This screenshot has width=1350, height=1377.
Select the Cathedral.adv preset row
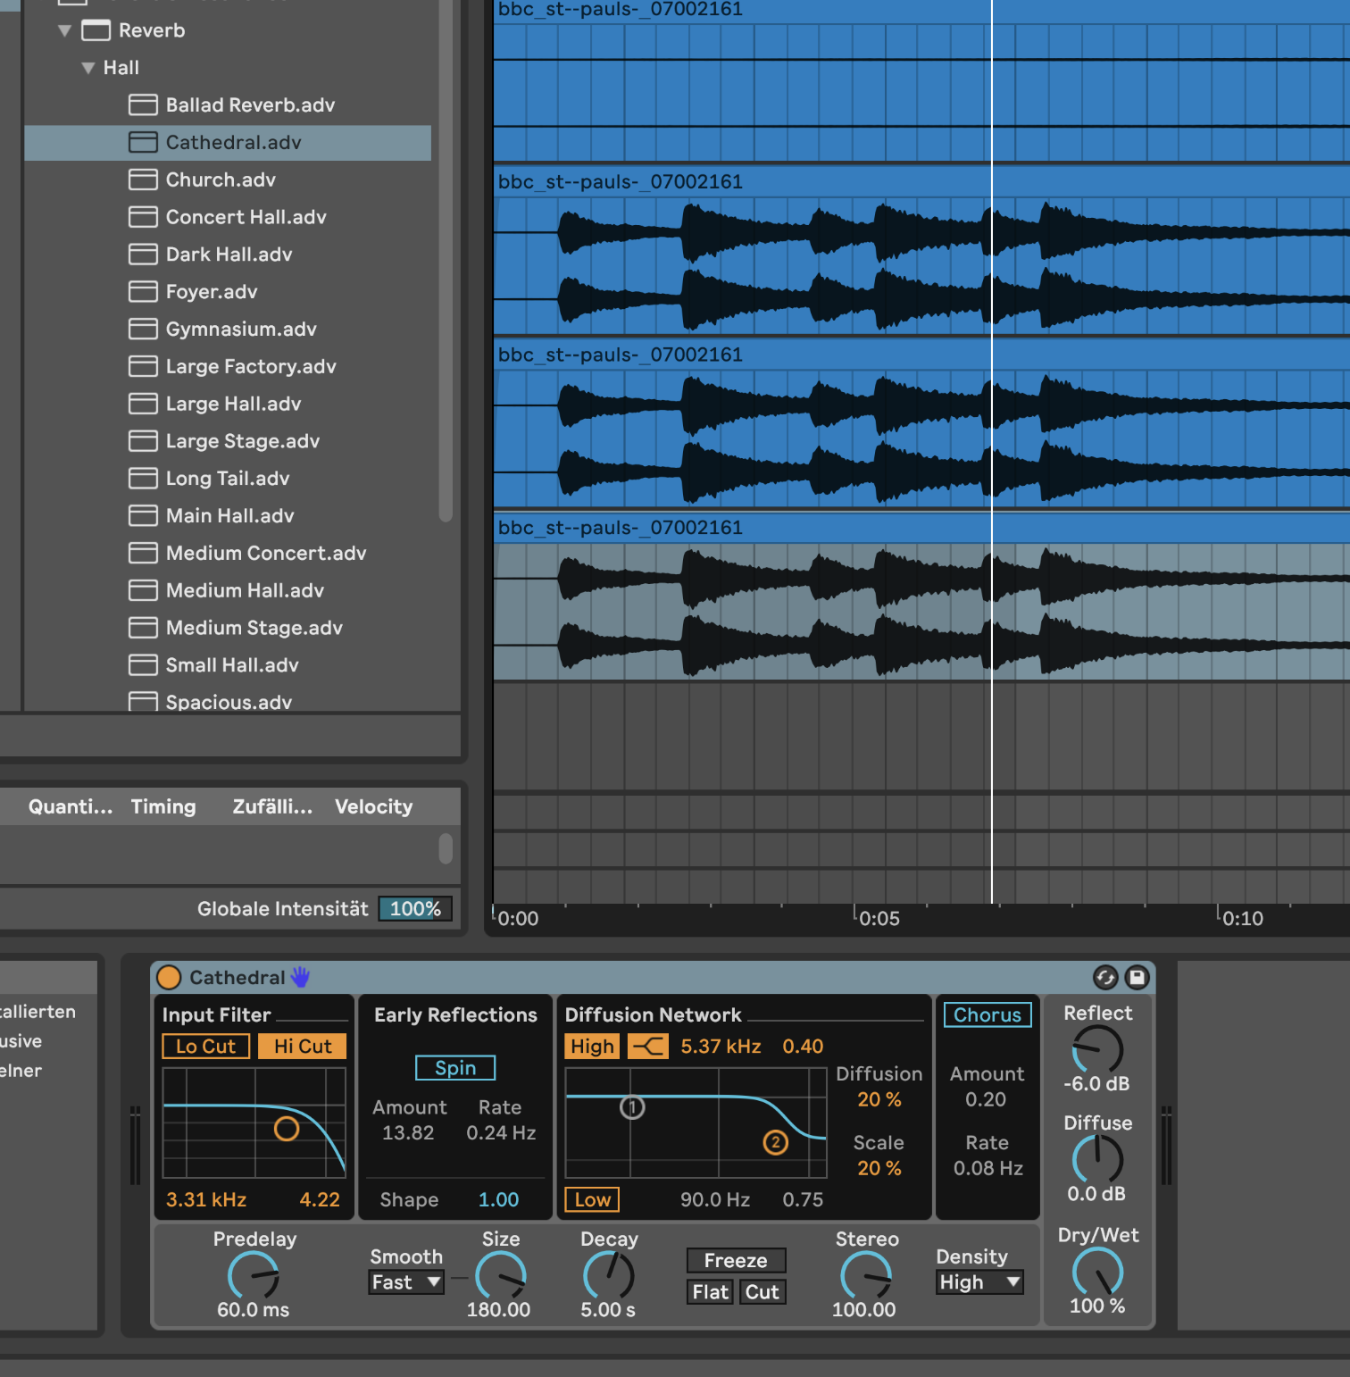coord(228,143)
